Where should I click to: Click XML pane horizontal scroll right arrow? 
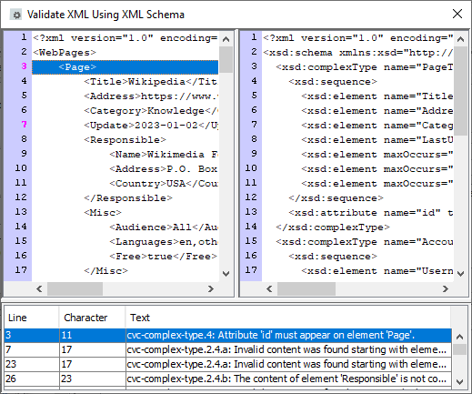click(211, 288)
